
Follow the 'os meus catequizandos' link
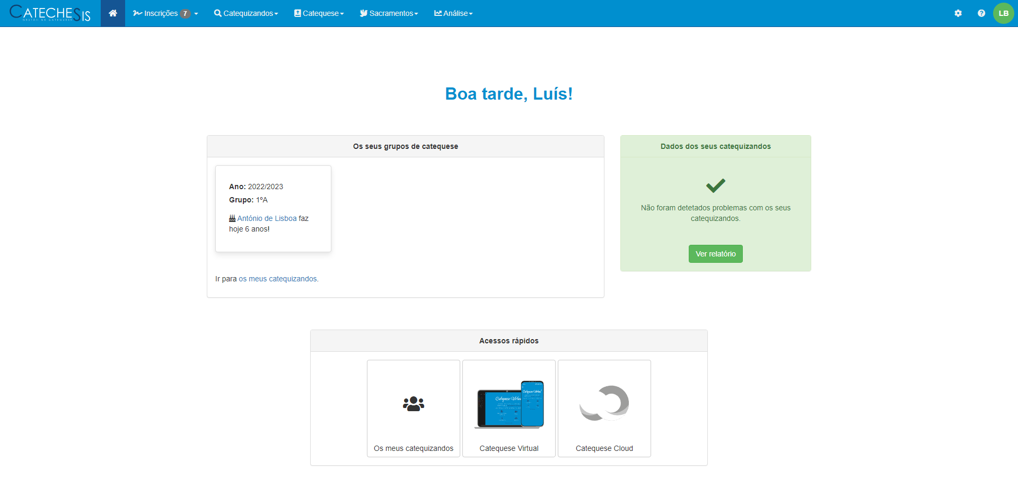coord(278,279)
